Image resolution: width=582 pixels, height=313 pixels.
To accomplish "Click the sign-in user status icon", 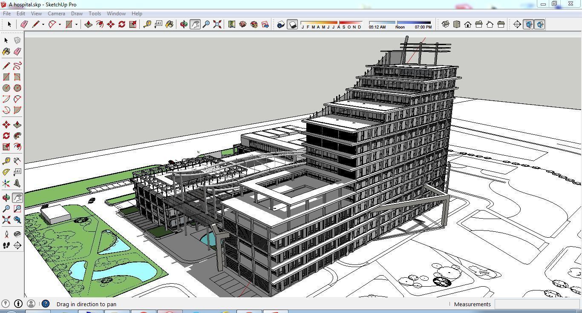I will 31,304.
